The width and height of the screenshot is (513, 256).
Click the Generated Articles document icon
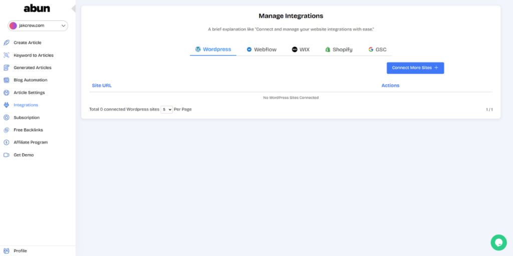[x=6, y=67]
